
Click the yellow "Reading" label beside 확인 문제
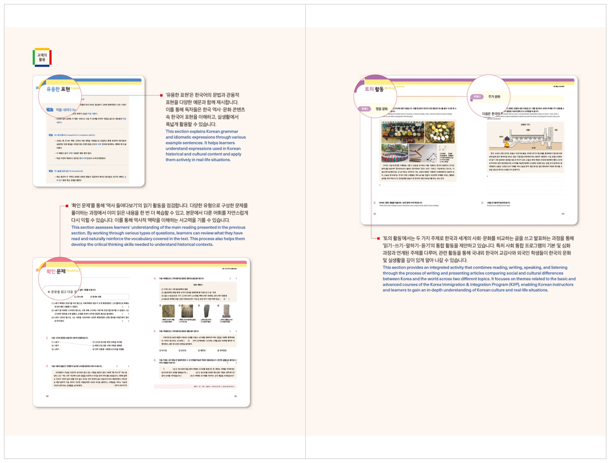pyautogui.click(x=73, y=271)
